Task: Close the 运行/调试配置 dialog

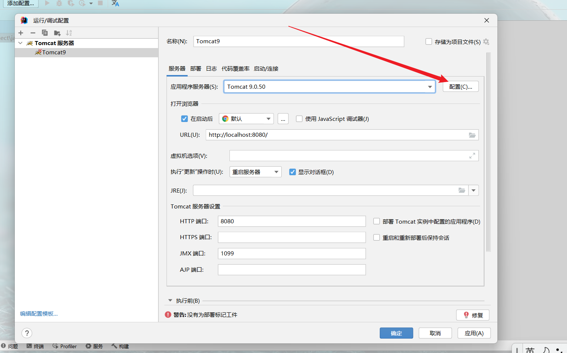Action: click(487, 20)
